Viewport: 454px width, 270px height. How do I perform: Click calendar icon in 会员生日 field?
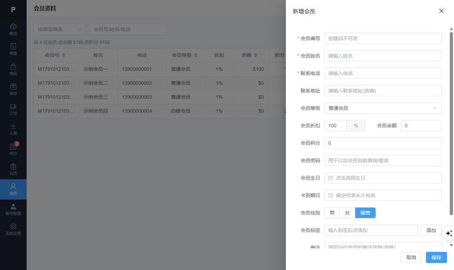tap(330, 178)
